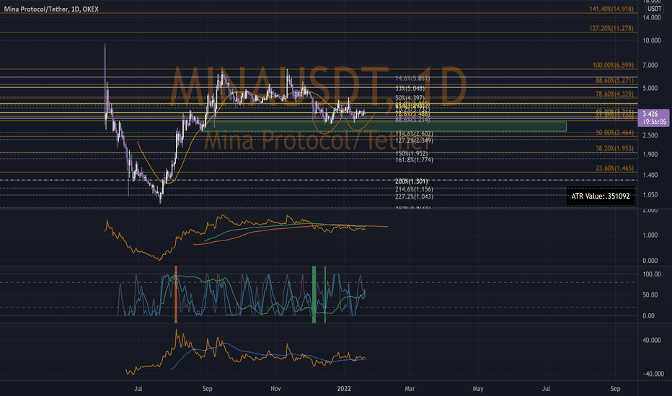The height and width of the screenshot is (396, 672).
Task: Click the 161.8%(1.774) extension label
Action: click(414, 160)
